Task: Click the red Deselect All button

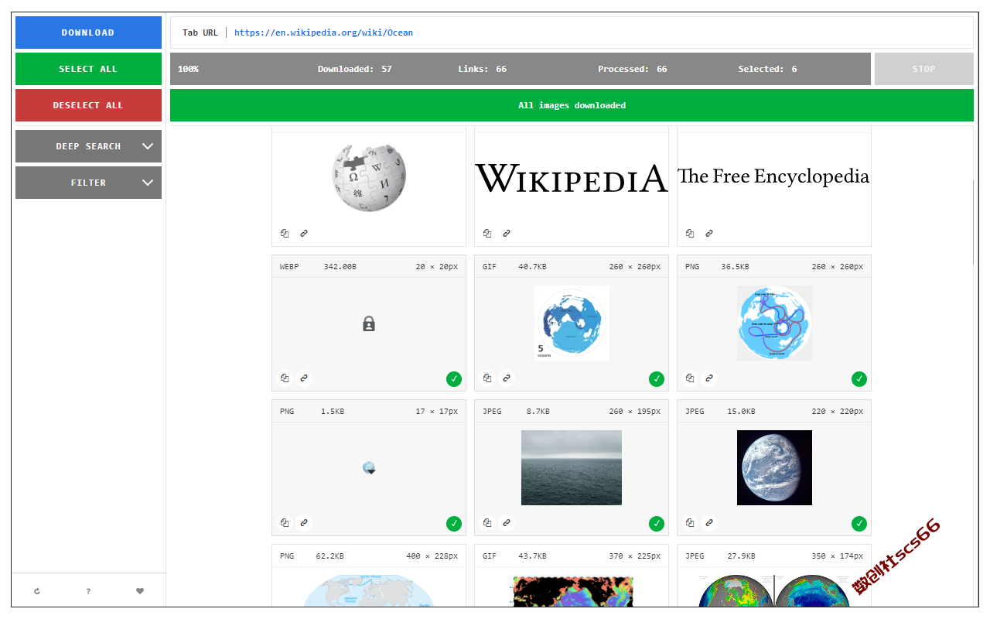Action: tap(88, 105)
